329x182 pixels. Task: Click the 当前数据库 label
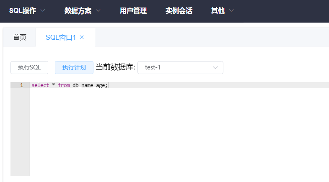(115, 67)
